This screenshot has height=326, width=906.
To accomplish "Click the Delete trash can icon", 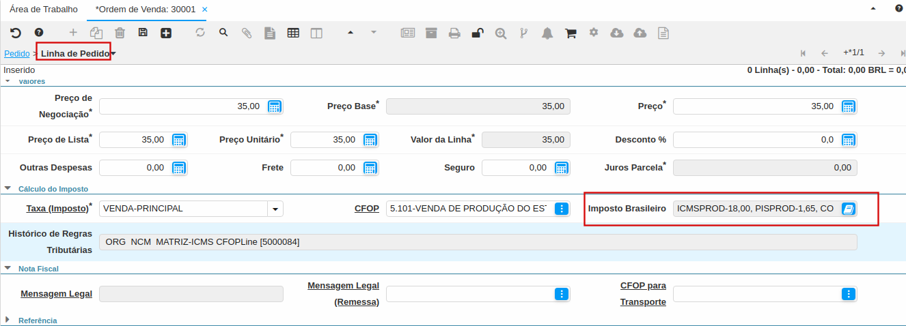I will click(120, 33).
